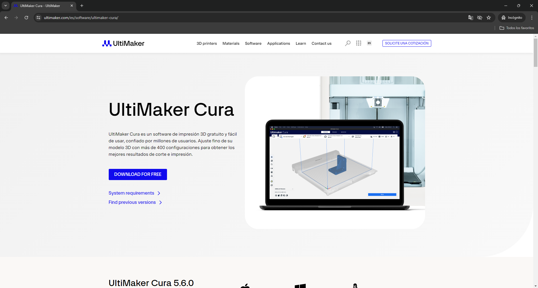Open the Applications menu
The image size is (538, 288).
point(279,43)
